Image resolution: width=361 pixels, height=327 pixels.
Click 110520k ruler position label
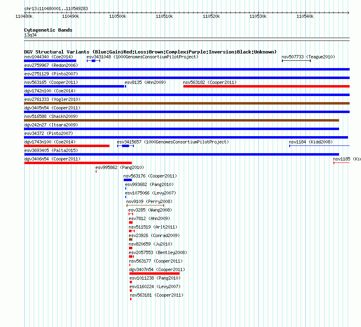[x=211, y=16]
